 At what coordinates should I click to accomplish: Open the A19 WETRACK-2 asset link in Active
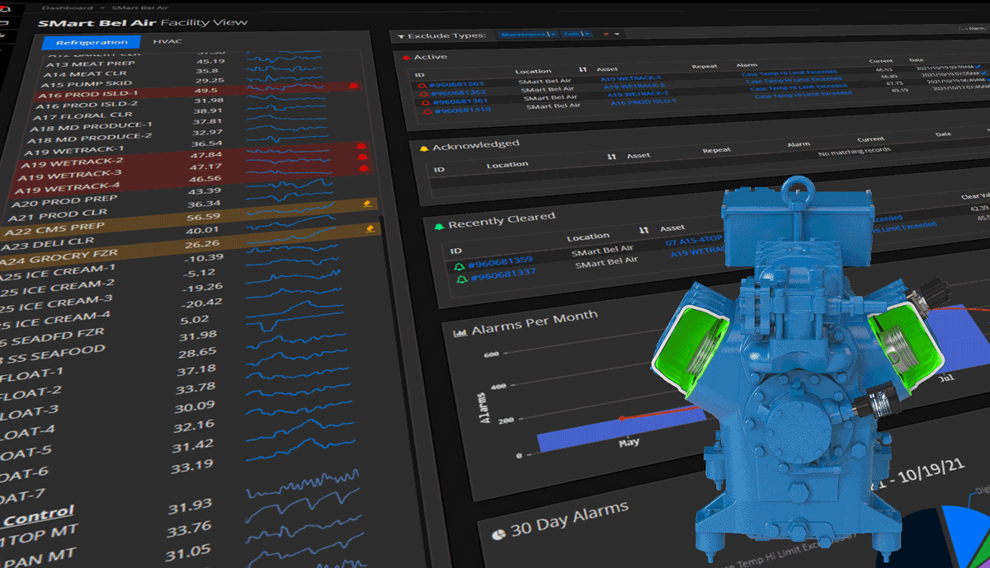pyautogui.click(x=638, y=95)
